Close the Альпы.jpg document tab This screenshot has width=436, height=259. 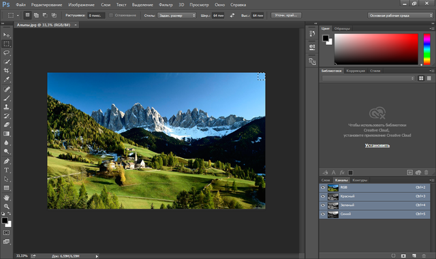point(76,25)
